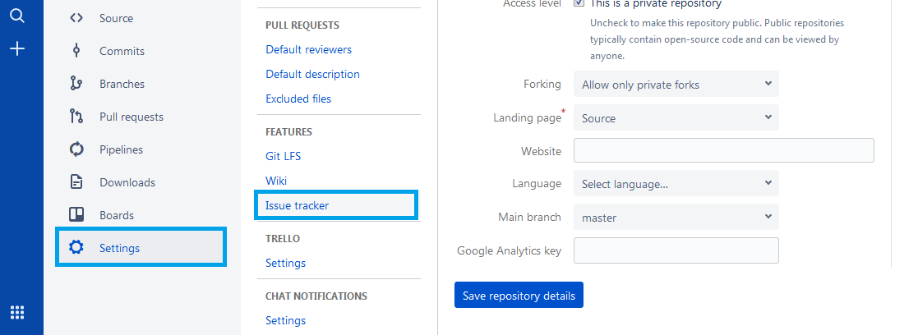Click the plus create icon
The height and width of the screenshot is (335, 918).
17,48
